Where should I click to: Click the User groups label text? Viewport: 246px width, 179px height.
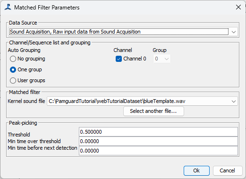point(31,80)
